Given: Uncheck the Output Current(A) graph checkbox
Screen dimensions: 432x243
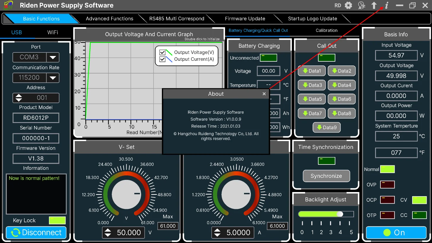Looking at the screenshot, I should pyautogui.click(x=162, y=59).
